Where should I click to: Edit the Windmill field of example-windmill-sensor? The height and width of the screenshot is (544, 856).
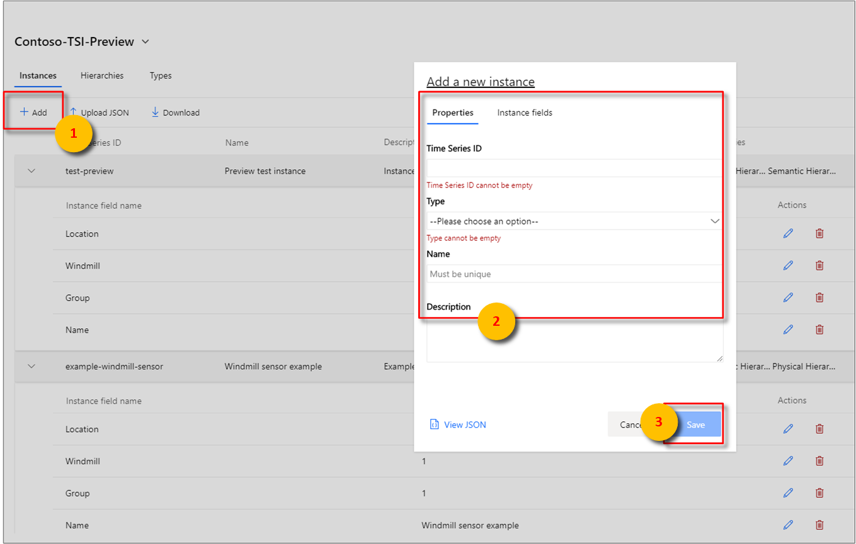coord(788,460)
